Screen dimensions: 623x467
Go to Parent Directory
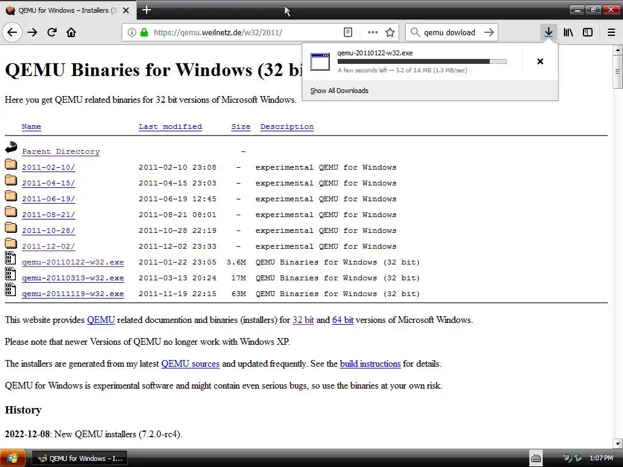[x=61, y=151]
